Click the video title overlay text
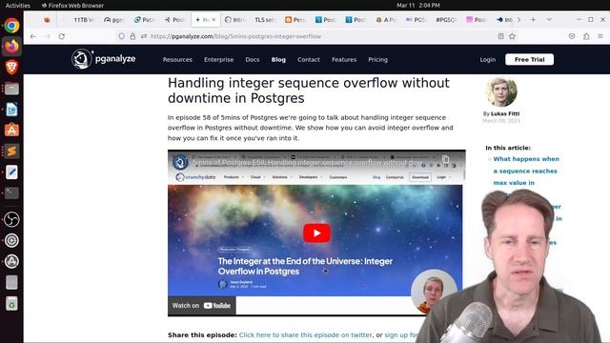610x343 pixels. pos(307,162)
